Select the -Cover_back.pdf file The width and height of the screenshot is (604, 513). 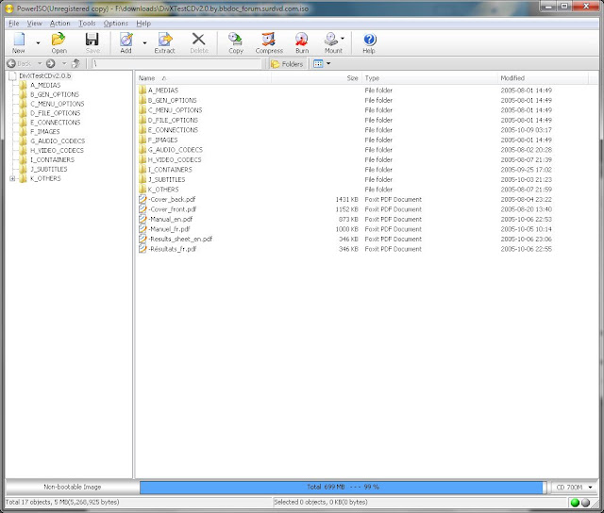click(x=172, y=200)
